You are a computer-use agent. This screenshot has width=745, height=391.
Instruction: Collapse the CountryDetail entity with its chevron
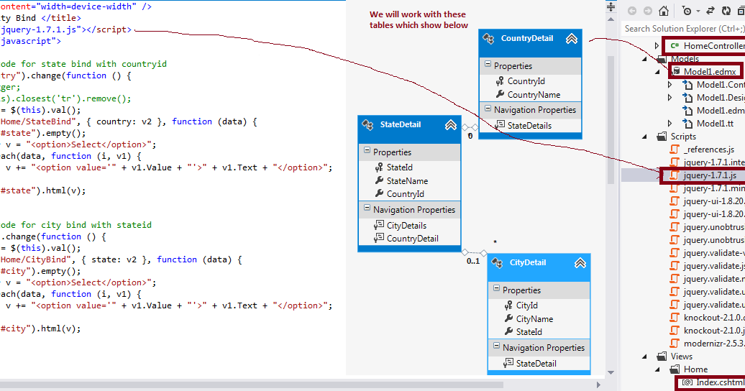point(572,39)
